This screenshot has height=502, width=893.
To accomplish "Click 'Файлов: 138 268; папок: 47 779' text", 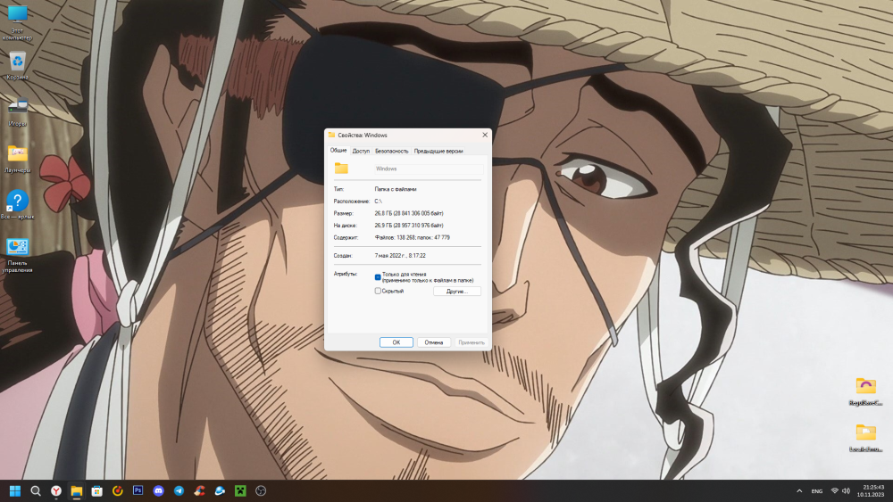I will coord(413,238).
